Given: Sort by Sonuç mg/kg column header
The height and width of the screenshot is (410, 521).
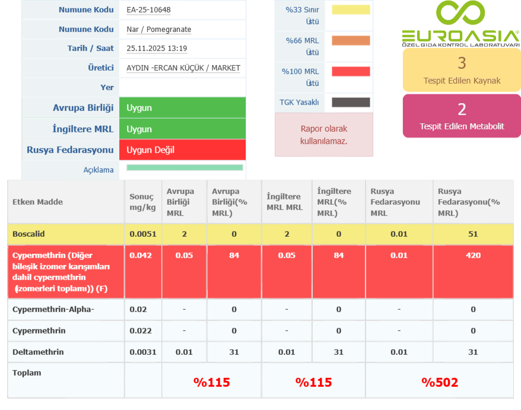Looking at the screenshot, I should [142, 202].
